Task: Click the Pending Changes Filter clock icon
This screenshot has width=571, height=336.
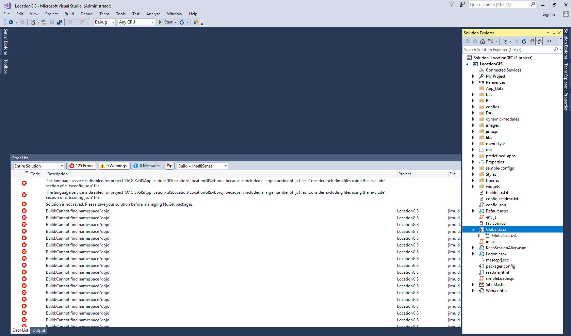Action: click(x=505, y=41)
